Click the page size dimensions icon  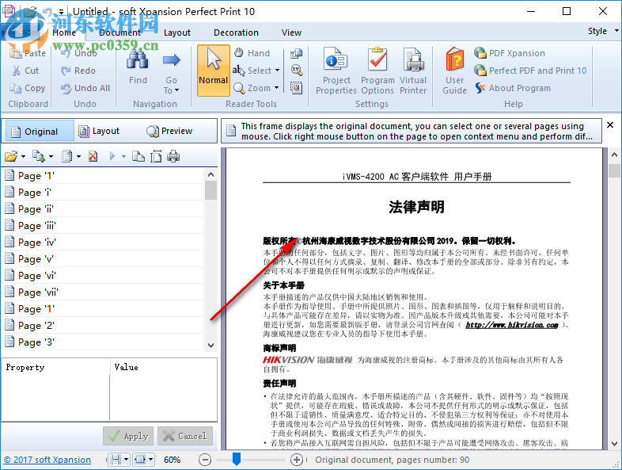coord(156,156)
